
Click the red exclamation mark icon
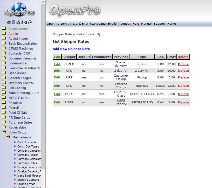point(22,22)
